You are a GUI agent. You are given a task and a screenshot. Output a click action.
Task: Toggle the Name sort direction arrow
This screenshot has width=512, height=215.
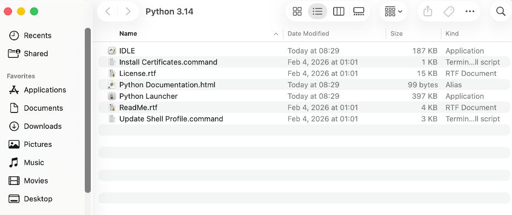coord(276,34)
